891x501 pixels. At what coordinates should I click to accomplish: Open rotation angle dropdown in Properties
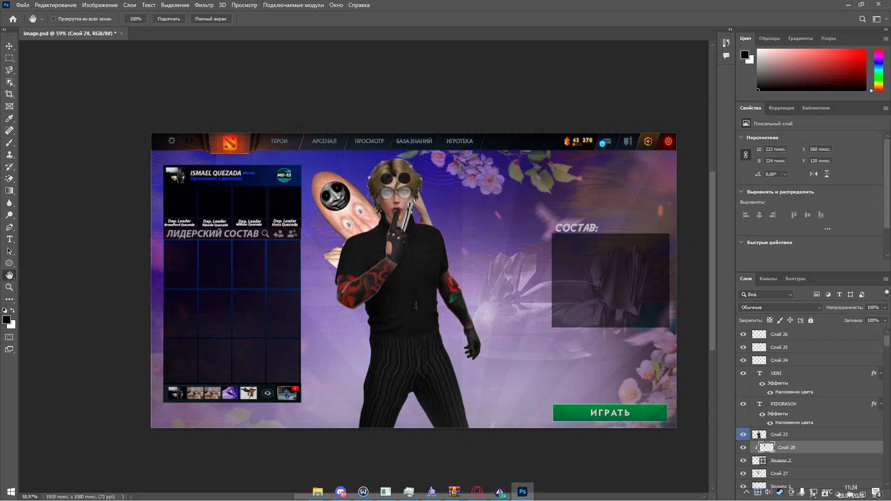pyautogui.click(x=785, y=174)
